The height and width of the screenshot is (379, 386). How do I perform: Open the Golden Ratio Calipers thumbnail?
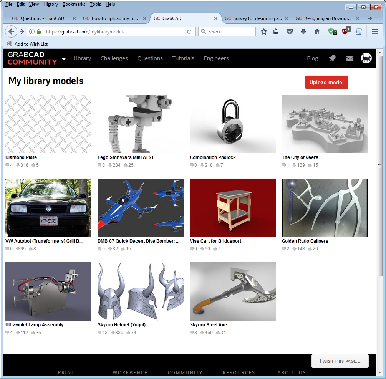coord(325,208)
